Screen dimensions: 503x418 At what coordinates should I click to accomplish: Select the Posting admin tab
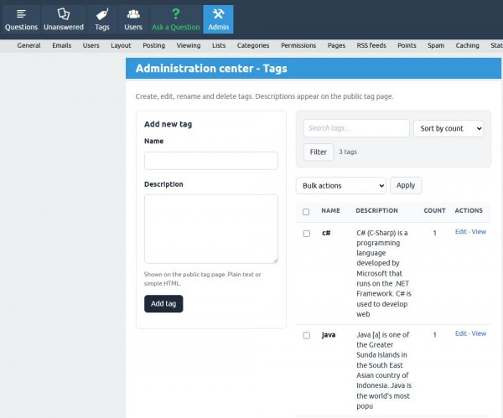click(154, 45)
